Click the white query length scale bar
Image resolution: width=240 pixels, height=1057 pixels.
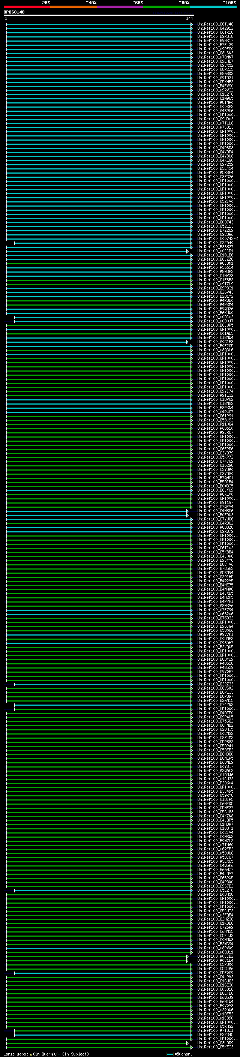point(99,16)
